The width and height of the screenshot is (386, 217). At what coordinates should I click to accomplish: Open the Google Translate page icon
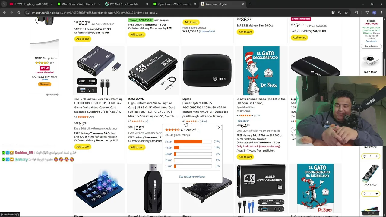click(333, 13)
